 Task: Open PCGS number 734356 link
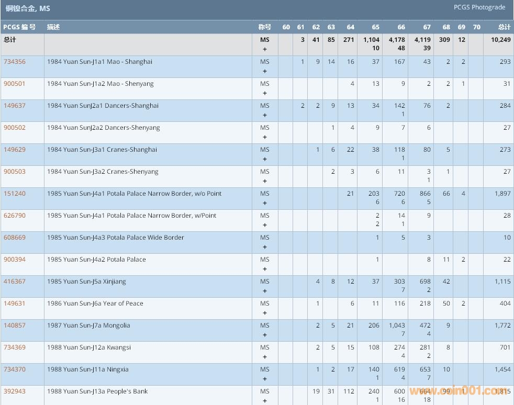(x=15, y=62)
